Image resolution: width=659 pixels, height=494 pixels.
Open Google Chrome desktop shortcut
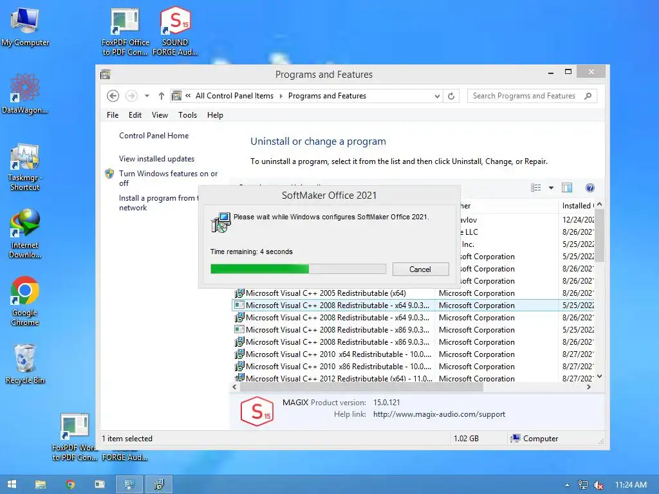pos(25,301)
